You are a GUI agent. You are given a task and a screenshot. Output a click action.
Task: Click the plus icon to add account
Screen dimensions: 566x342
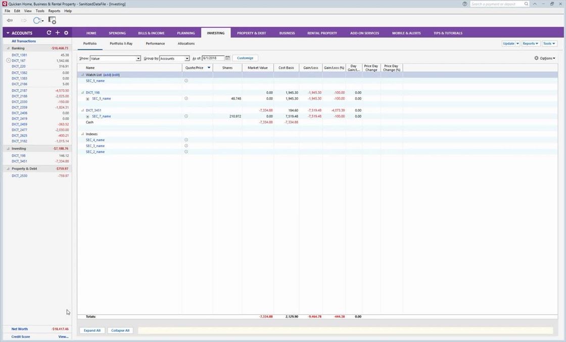58,33
